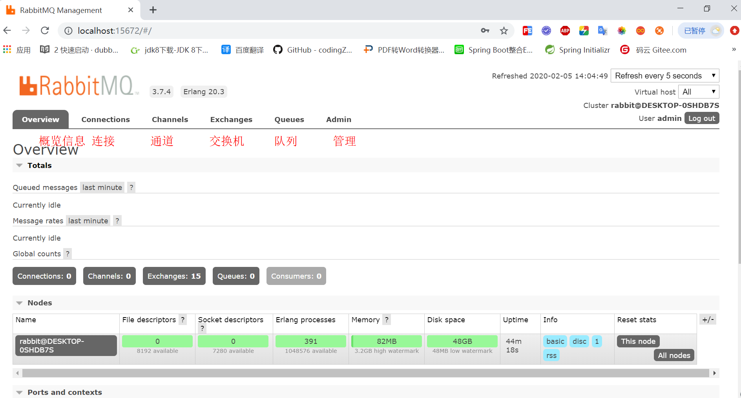The image size is (741, 398).
Task: Click the basic info tag
Action: [x=555, y=341]
